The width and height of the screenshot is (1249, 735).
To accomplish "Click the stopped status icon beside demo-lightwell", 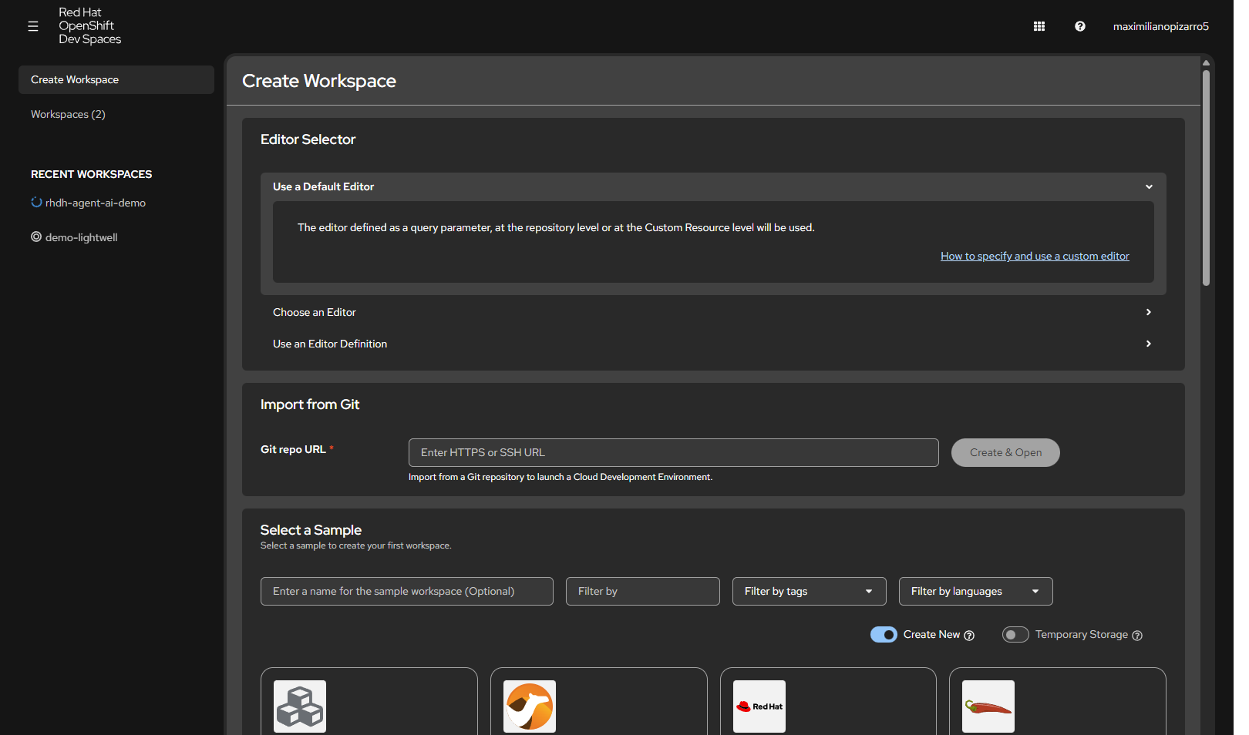I will [x=36, y=237].
